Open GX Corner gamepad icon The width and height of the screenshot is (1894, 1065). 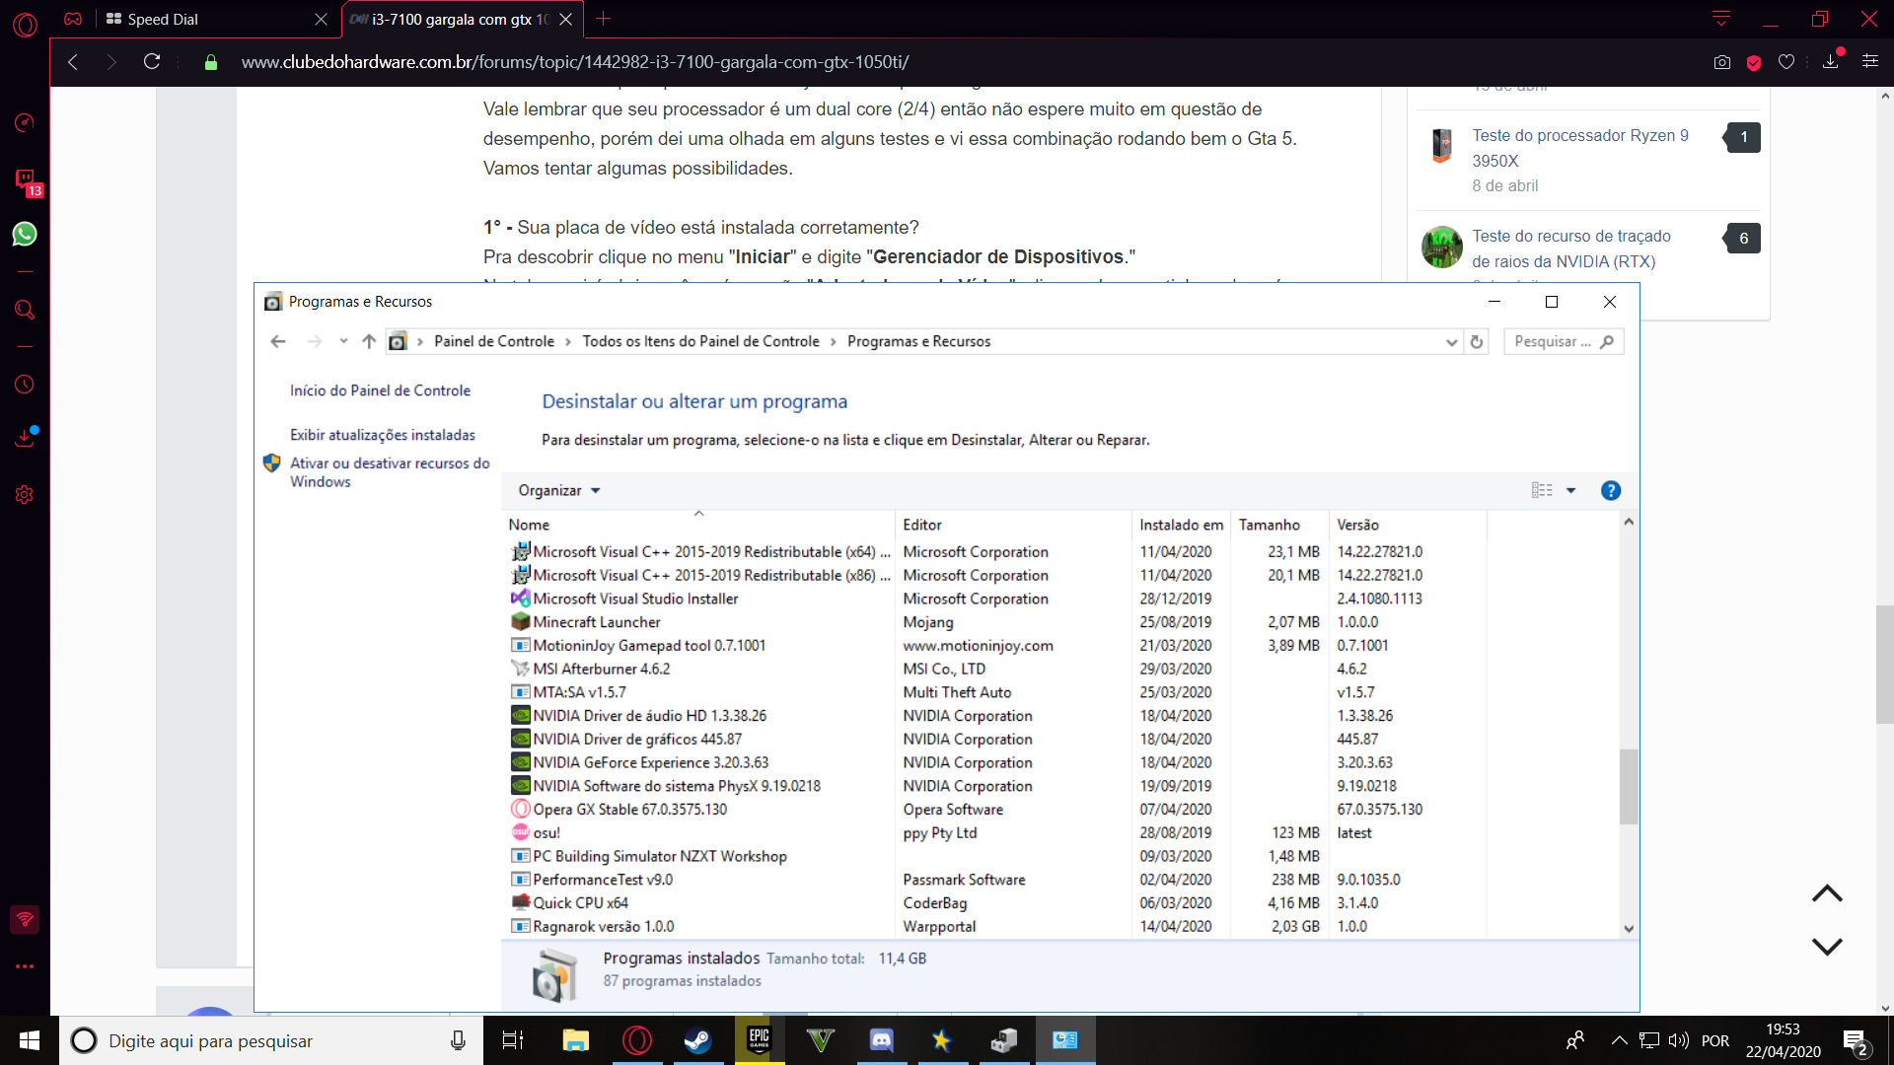click(73, 19)
